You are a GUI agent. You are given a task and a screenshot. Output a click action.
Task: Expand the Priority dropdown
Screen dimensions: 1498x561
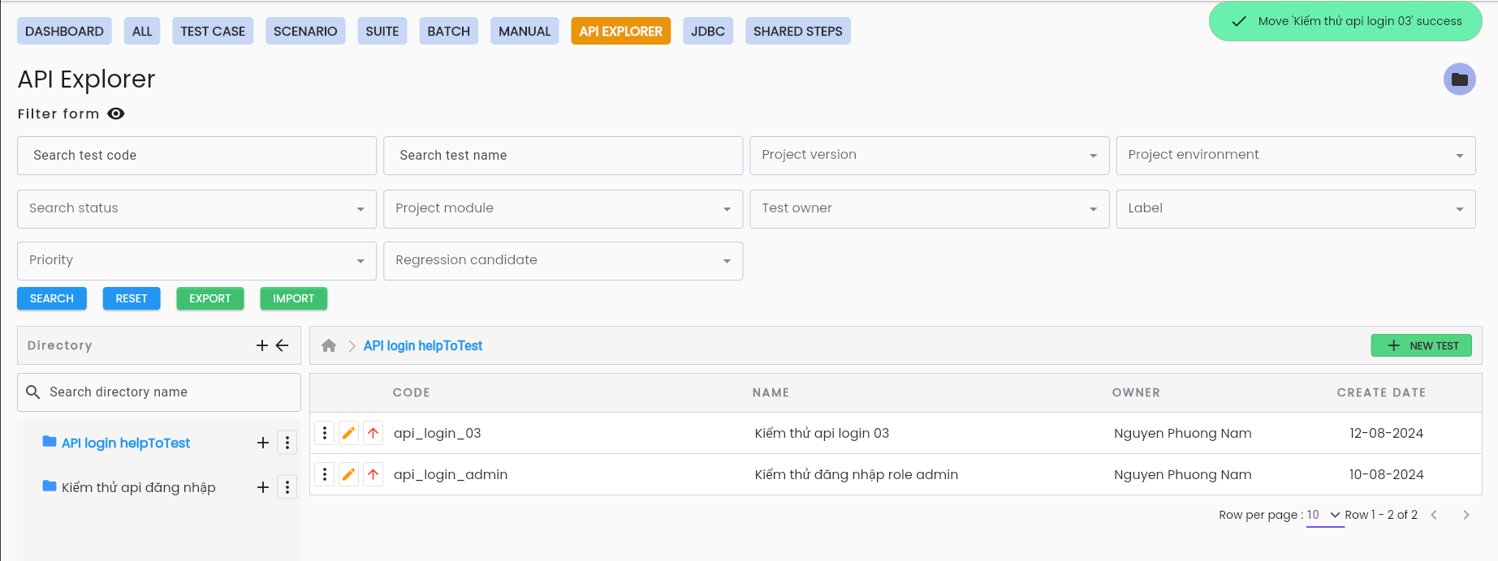coord(196,261)
